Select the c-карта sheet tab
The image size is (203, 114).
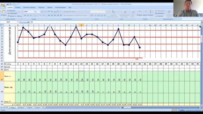pyautogui.click(x=29, y=108)
